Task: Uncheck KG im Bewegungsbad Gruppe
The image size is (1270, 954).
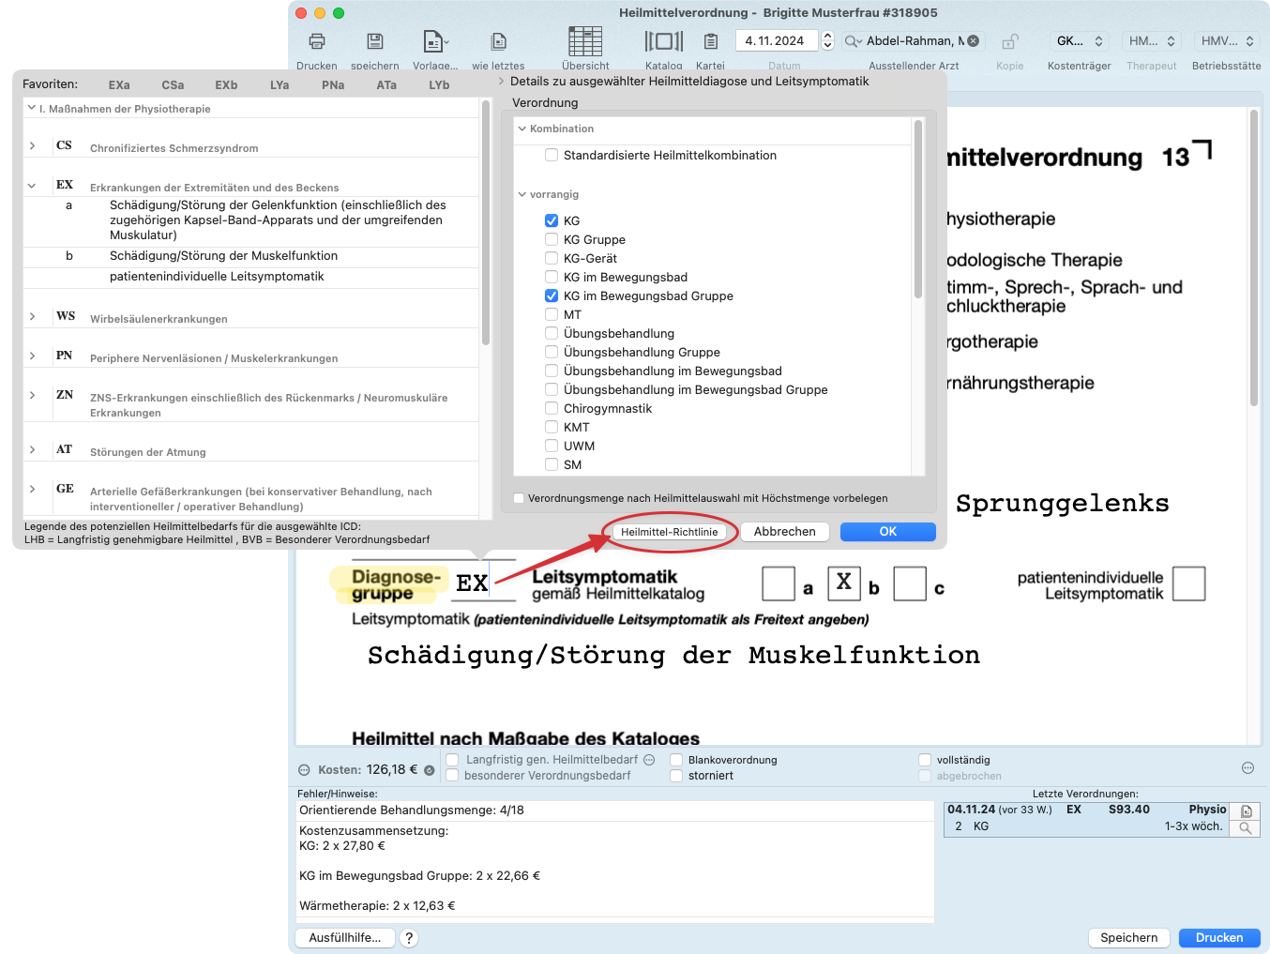Action: click(x=552, y=295)
